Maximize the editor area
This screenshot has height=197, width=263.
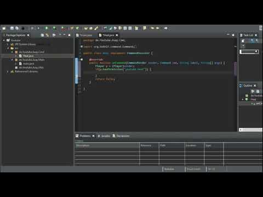pyautogui.click(x=233, y=35)
